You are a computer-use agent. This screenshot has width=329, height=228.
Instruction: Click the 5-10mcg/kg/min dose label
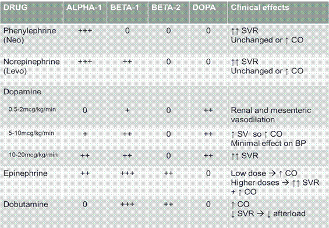[x=31, y=133]
